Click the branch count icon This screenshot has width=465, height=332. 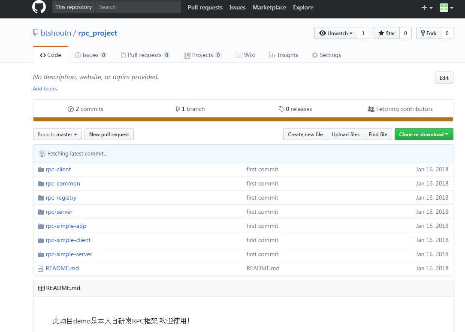(178, 109)
